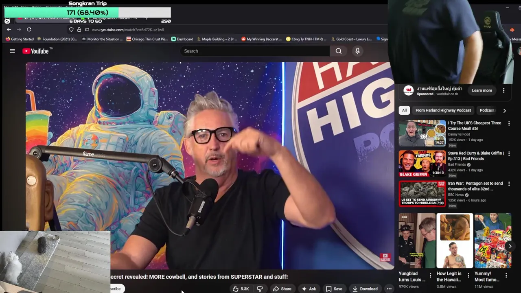Open the tracking protection shield icon
The width and height of the screenshot is (521, 293).
[x=71, y=30]
